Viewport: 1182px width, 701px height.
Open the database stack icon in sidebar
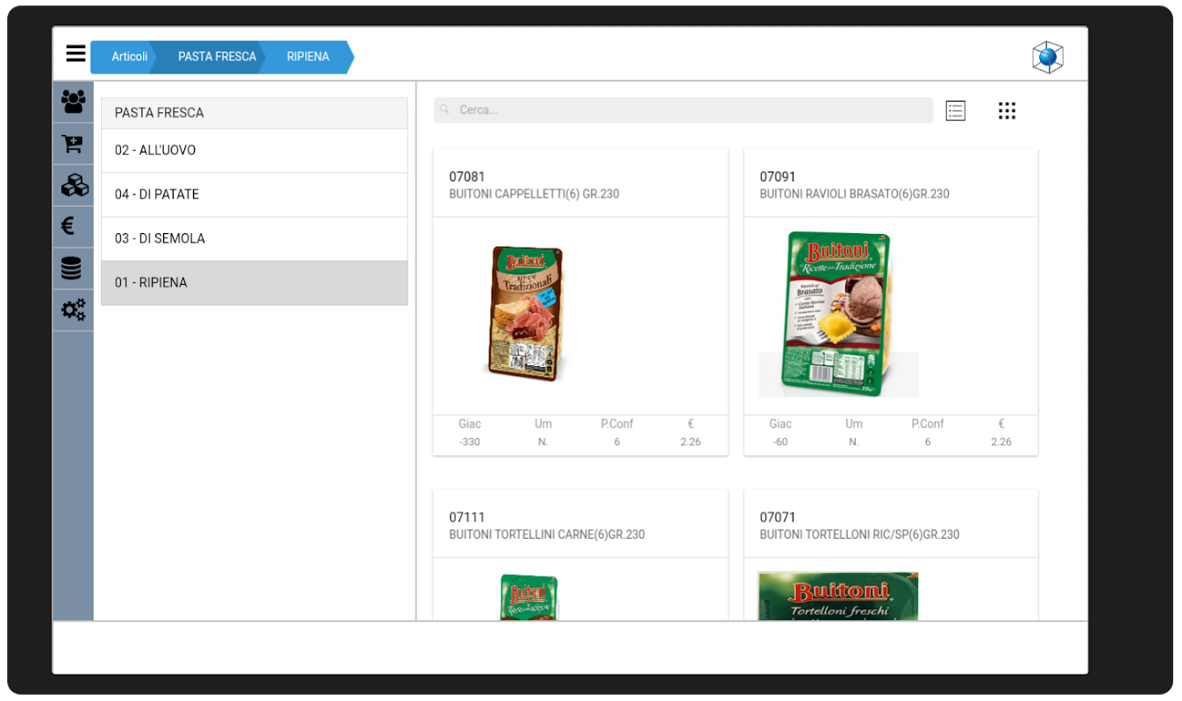coord(72,268)
